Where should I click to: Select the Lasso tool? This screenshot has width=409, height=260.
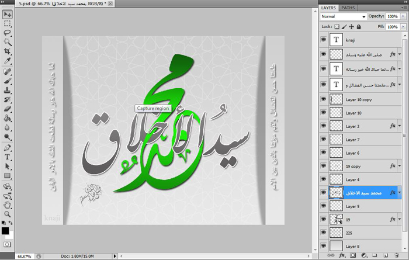[8, 33]
